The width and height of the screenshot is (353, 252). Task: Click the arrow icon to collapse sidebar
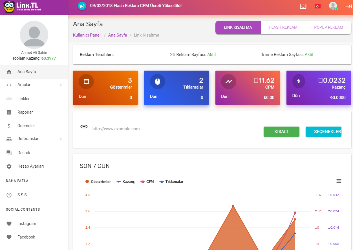(348, 6)
